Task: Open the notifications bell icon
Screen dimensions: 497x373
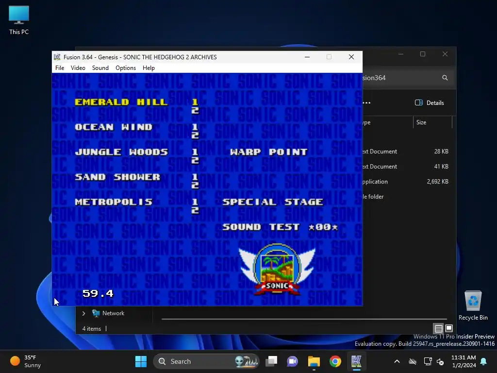Action: pos(484,361)
